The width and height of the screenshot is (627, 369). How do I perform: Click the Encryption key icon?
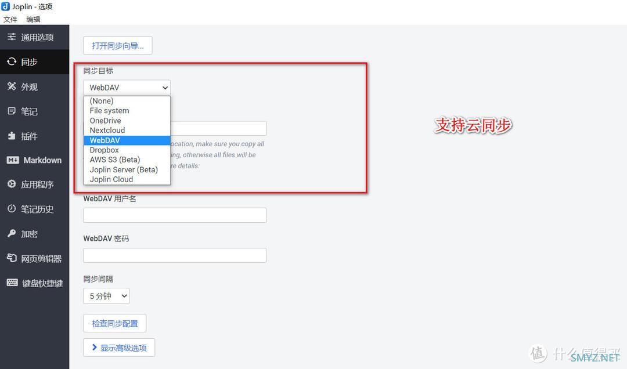pyautogui.click(x=12, y=233)
